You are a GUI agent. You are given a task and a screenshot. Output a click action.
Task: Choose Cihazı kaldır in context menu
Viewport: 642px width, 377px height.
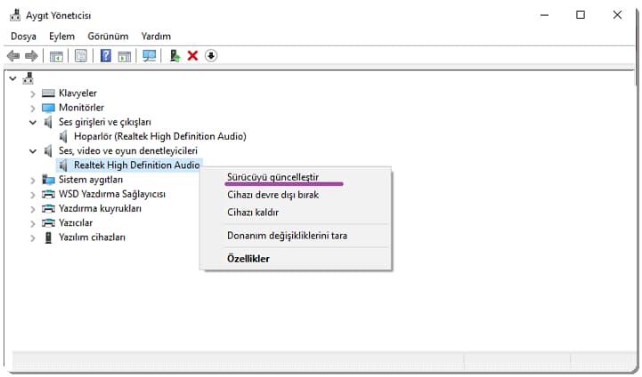click(296, 213)
